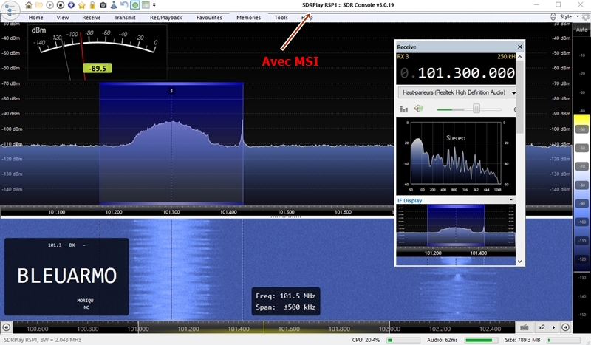Click the x2 zoom button
This screenshot has height=345, width=591.
click(x=542, y=327)
